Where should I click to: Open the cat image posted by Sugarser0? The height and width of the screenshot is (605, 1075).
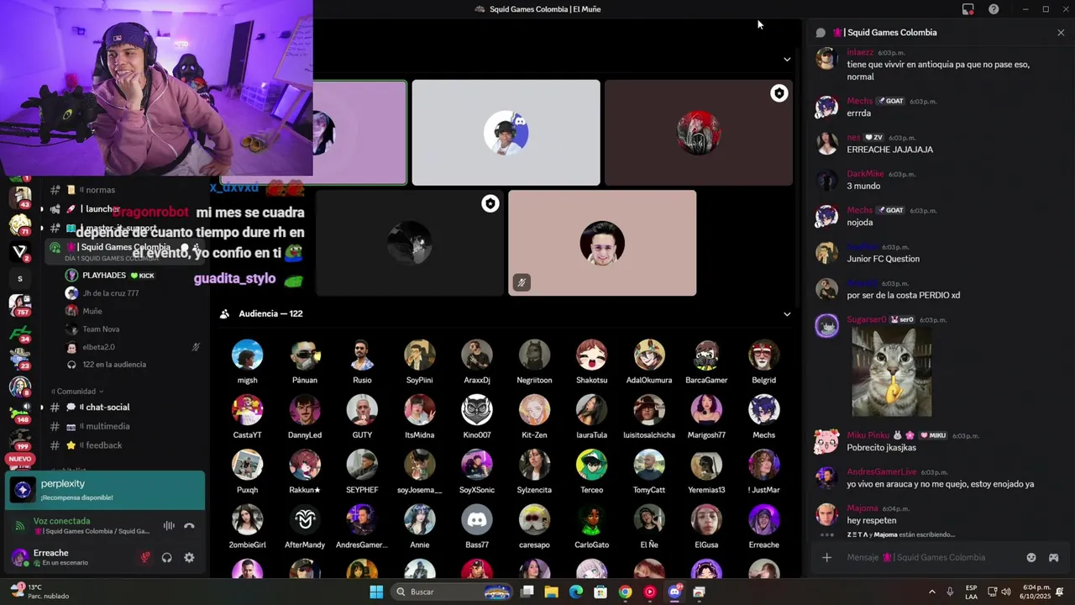pos(891,371)
